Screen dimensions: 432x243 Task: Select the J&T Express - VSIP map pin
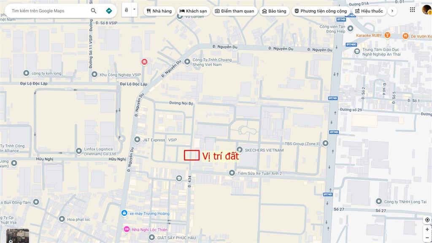[x=137, y=139]
